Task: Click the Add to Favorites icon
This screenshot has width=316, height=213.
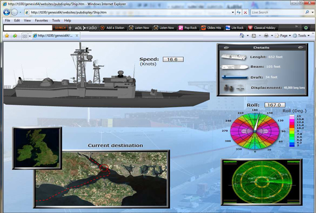Action: (15, 36)
